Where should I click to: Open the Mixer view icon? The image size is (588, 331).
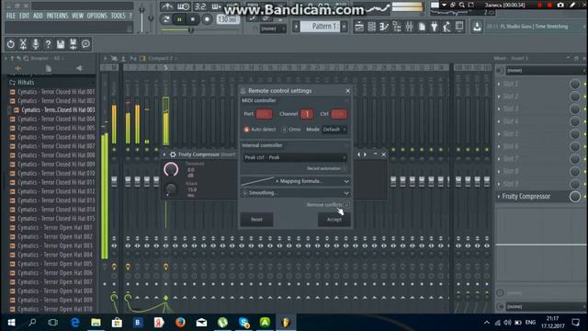[409, 27]
